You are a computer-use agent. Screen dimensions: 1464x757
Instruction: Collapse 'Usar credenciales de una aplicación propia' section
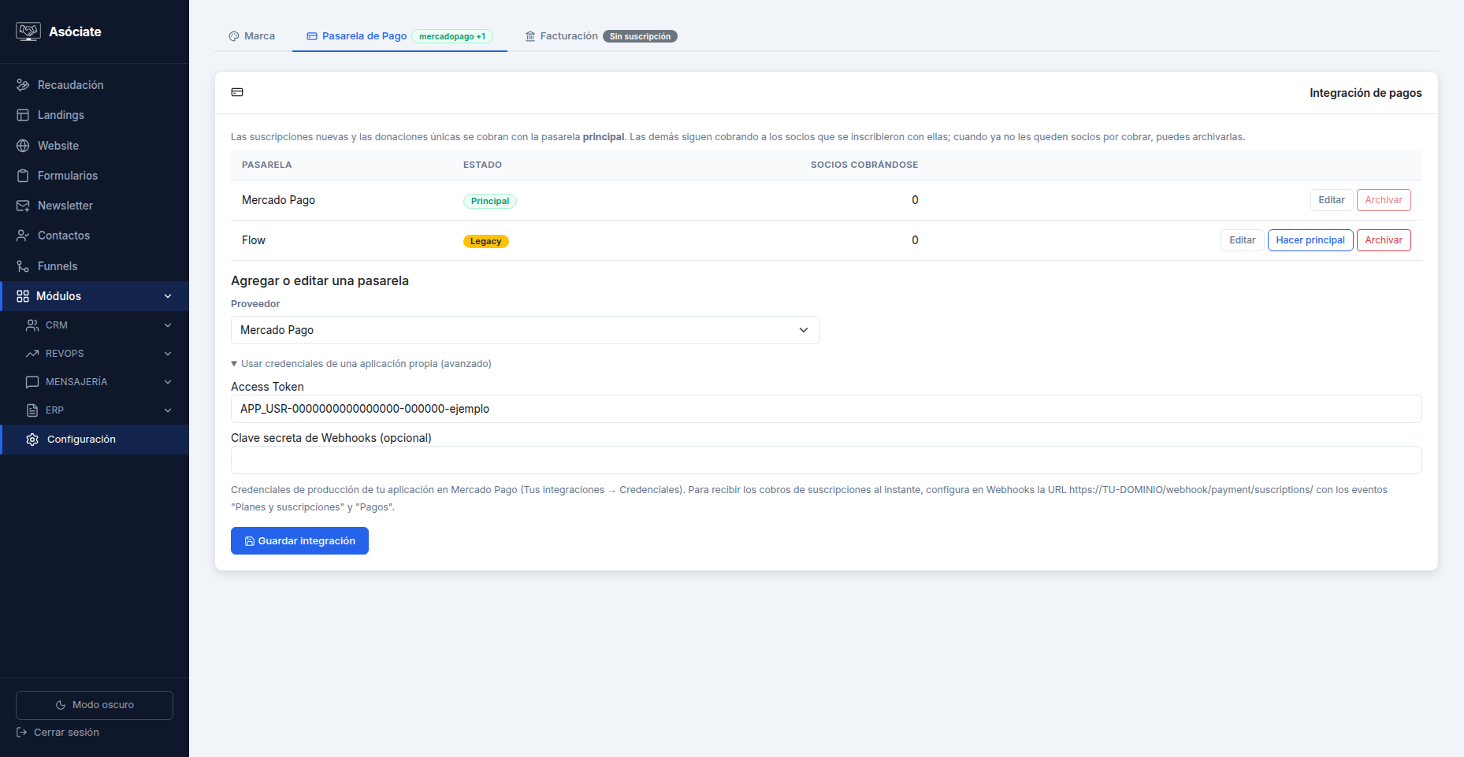(x=361, y=364)
